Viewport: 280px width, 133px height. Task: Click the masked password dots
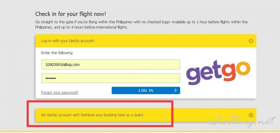pyautogui.click(x=50, y=78)
